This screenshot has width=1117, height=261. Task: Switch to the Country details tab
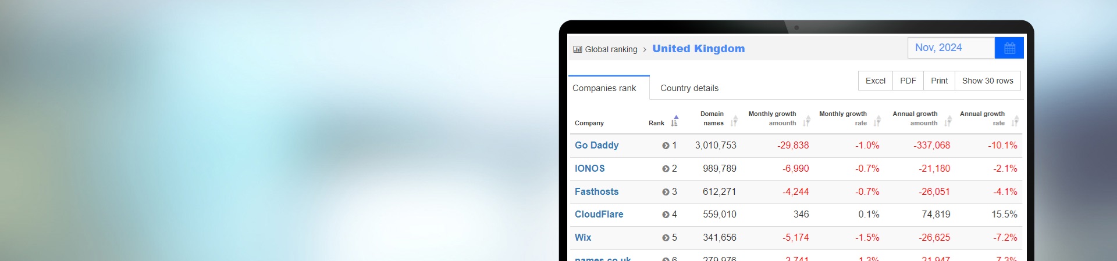tap(689, 88)
